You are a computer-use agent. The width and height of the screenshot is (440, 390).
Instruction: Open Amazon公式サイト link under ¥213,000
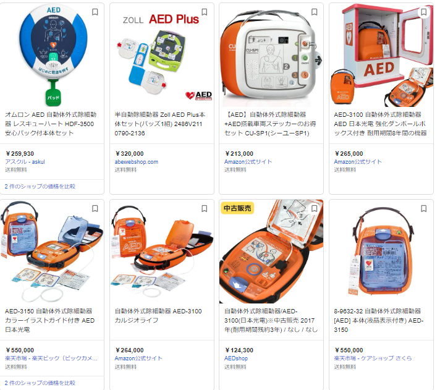coord(248,162)
